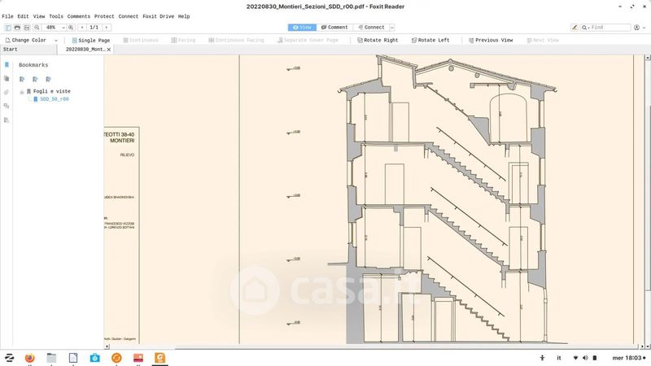651x366 pixels.
Task: Open the Bookmarks panel icon in the sidebar
Action: [x=7, y=65]
